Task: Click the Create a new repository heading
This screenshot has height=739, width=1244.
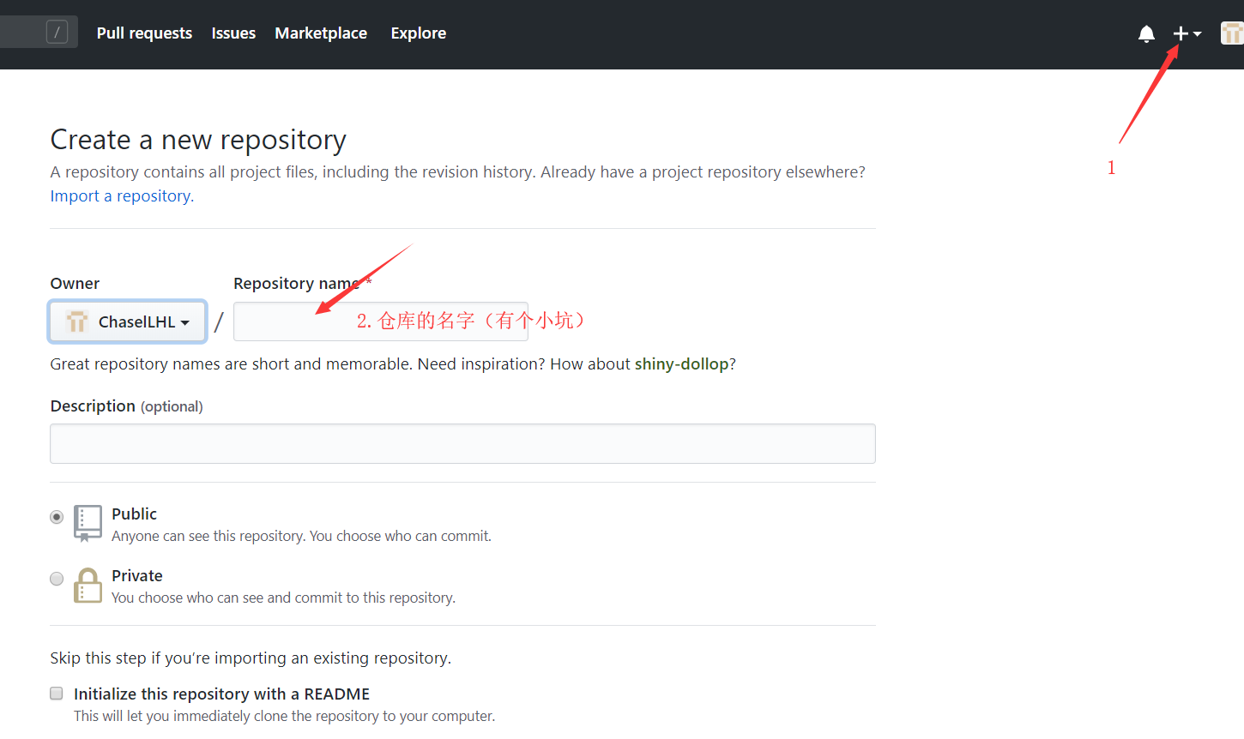Action: coord(198,139)
